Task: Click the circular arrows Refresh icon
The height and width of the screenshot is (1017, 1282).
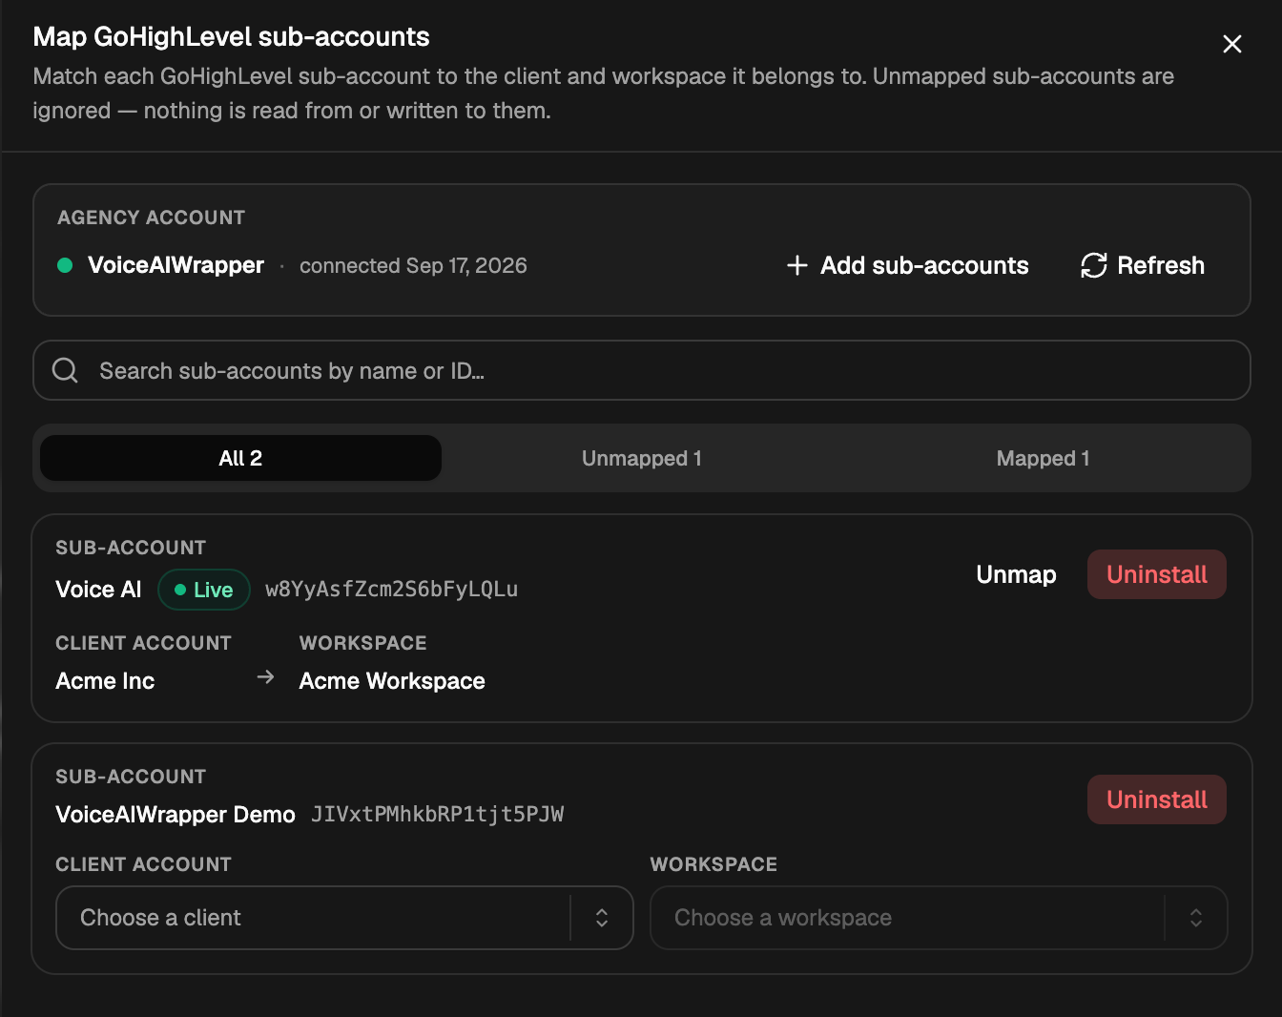Action: pyautogui.click(x=1094, y=265)
